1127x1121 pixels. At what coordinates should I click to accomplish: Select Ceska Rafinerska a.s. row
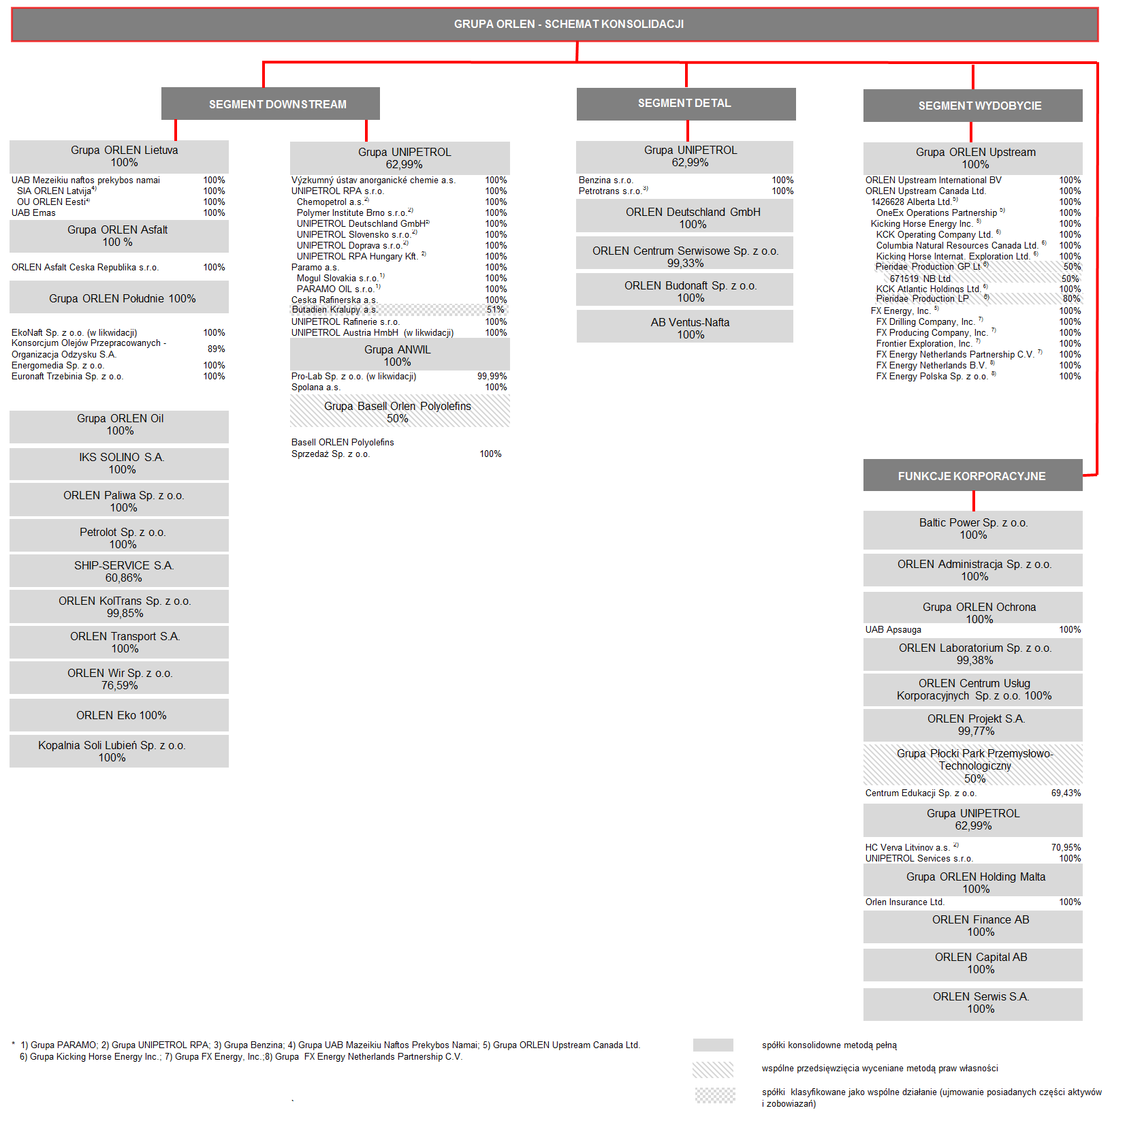click(x=400, y=300)
